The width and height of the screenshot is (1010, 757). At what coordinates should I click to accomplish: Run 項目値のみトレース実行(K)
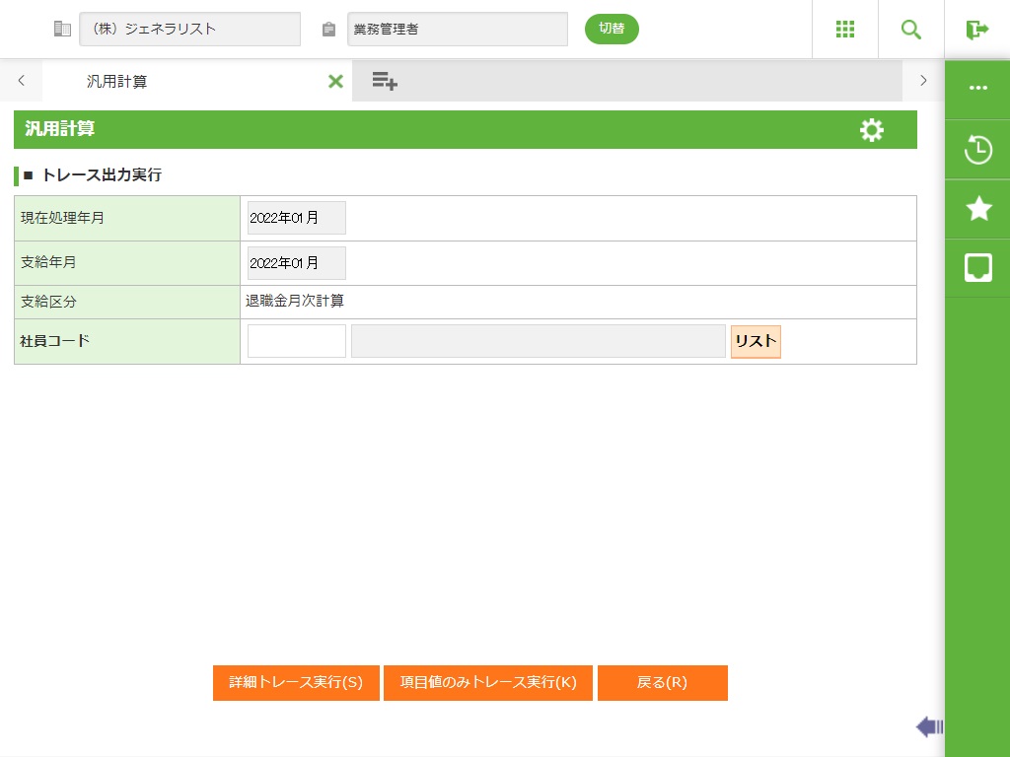coord(487,682)
